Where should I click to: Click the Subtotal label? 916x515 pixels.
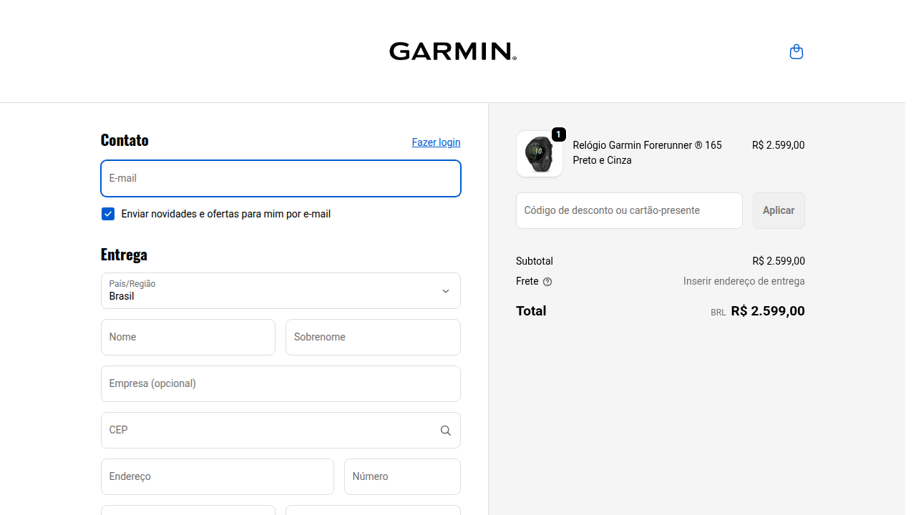(535, 261)
